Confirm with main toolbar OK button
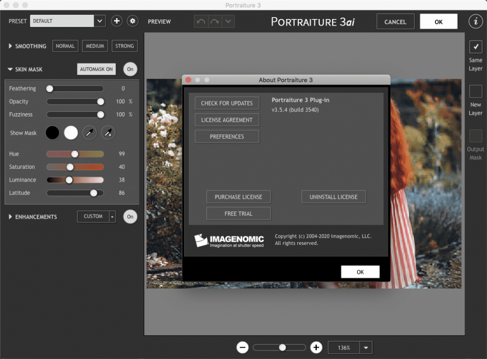 (x=438, y=22)
